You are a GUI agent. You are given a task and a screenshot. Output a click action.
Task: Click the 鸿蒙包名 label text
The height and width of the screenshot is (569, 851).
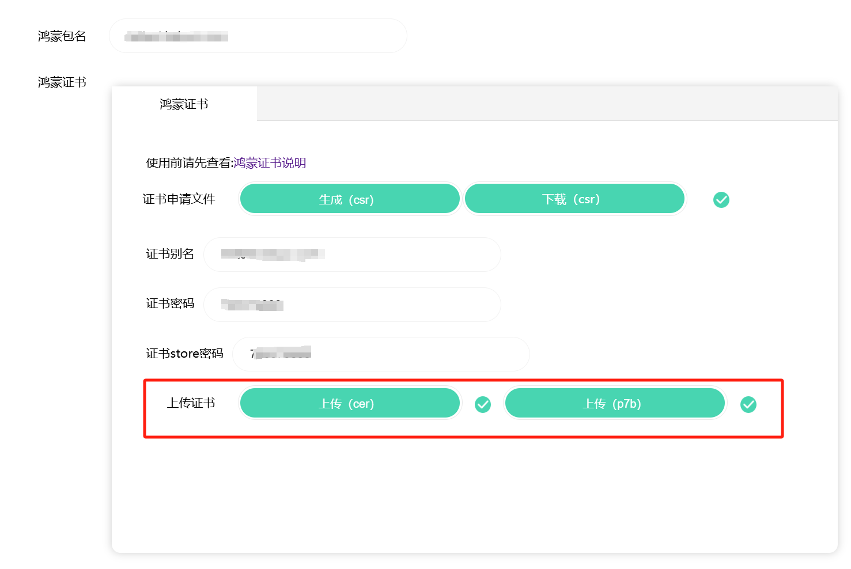(x=62, y=36)
